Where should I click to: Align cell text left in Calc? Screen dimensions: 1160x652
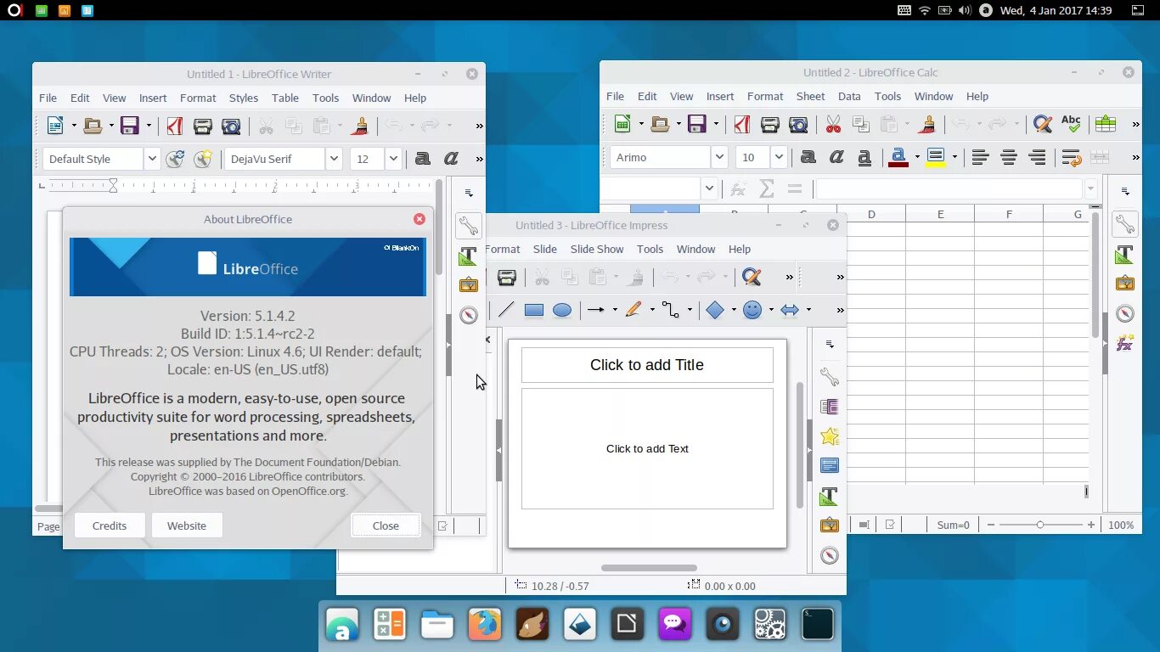click(x=980, y=157)
